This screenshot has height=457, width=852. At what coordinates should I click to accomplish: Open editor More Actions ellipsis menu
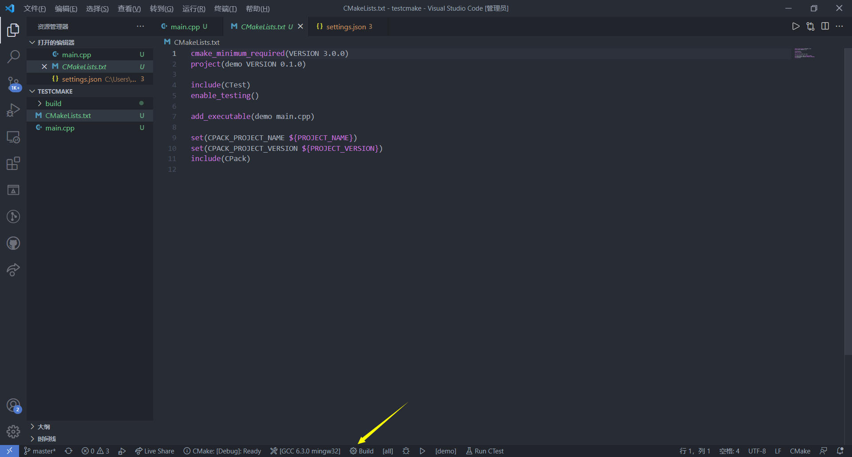coord(839,27)
